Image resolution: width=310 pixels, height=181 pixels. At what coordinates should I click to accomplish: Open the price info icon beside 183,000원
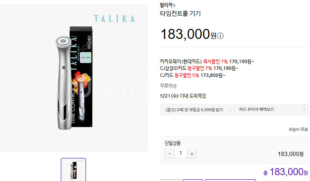221,36
